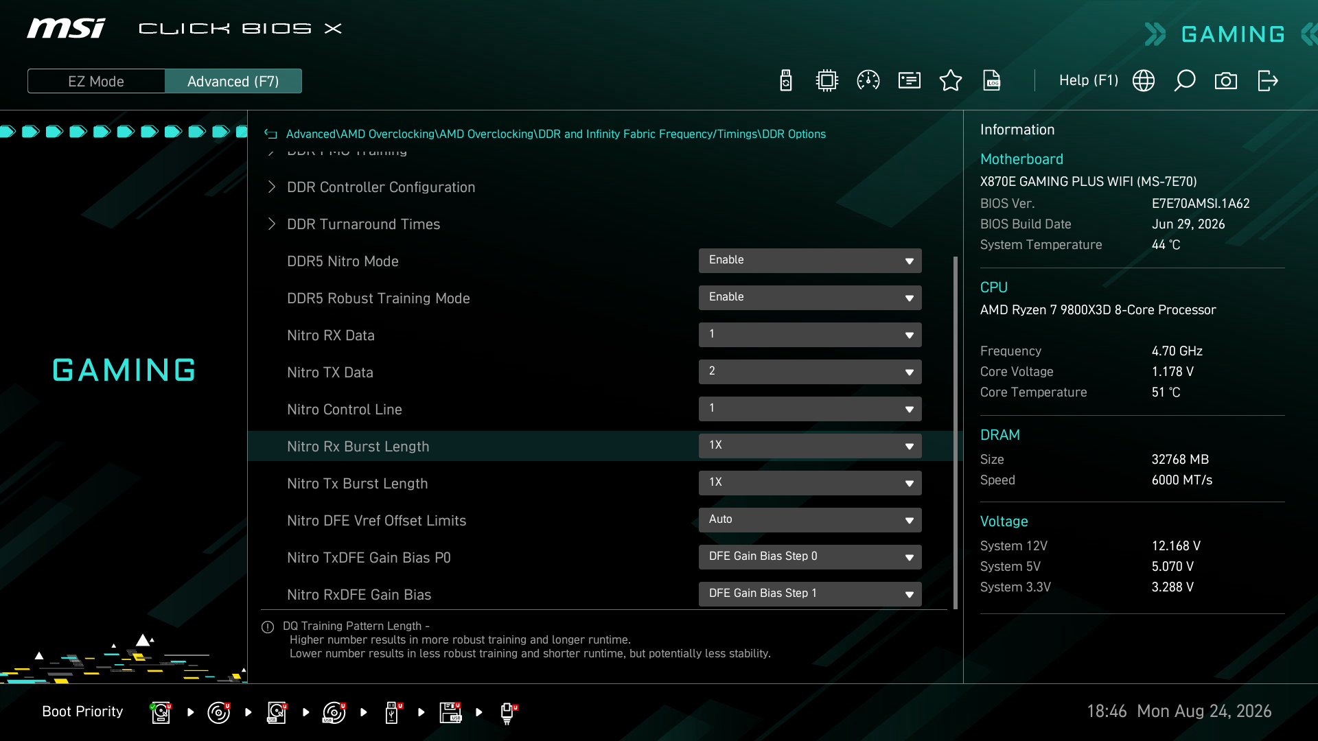
Task: Open Nitro Control Line dropdown
Action: [810, 409]
